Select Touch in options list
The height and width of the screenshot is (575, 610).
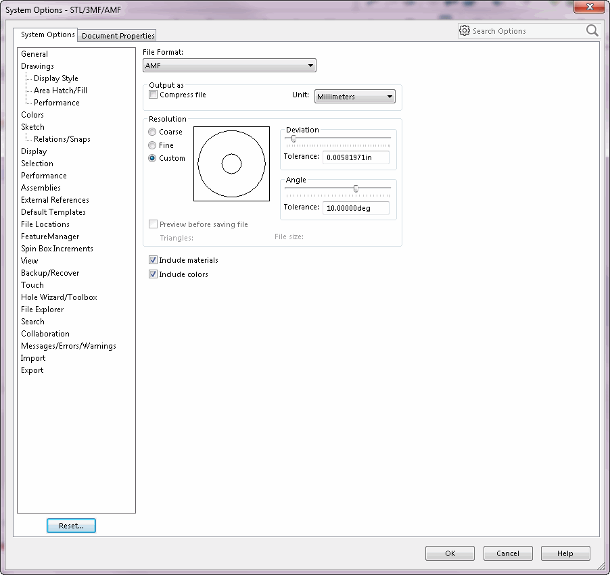coord(32,285)
